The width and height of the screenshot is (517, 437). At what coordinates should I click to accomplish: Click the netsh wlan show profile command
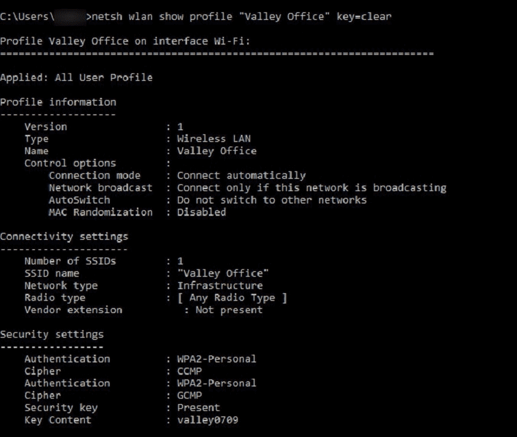241,16
